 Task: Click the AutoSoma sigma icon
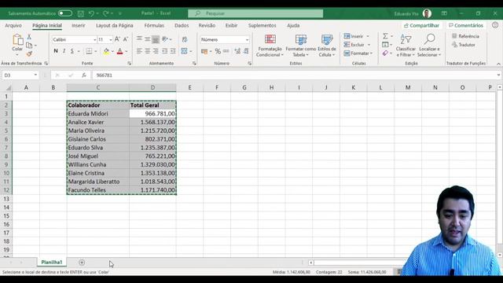[385, 36]
